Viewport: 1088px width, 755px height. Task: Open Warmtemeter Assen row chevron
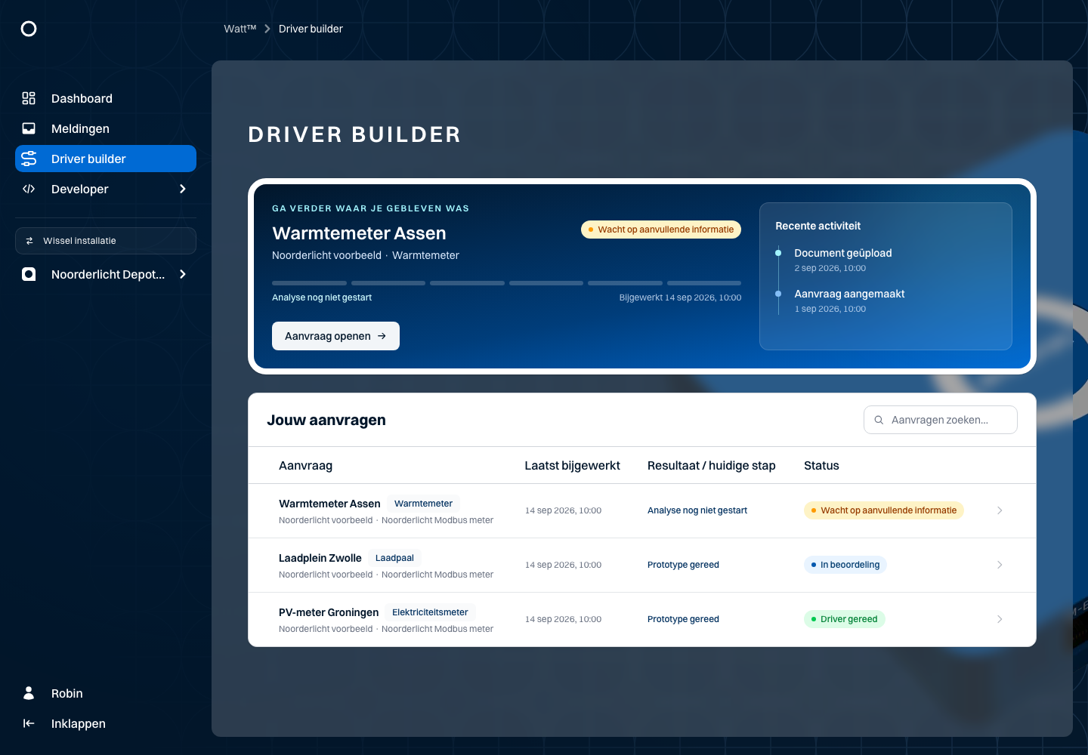[x=1000, y=510]
